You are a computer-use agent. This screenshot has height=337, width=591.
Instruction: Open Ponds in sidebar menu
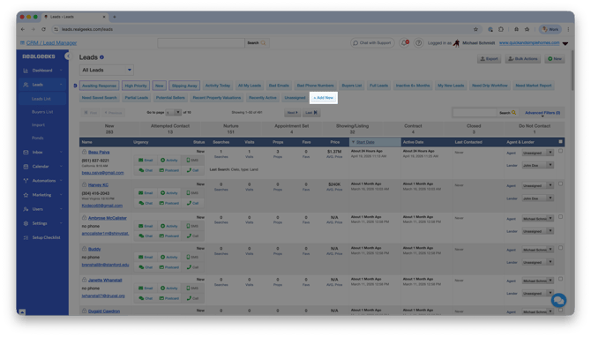coord(38,138)
